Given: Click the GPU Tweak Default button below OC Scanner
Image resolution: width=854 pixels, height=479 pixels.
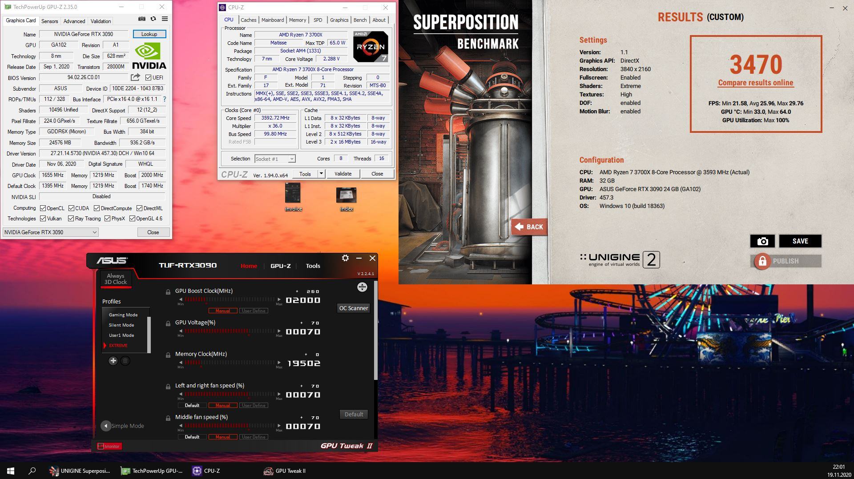Looking at the screenshot, I should 354,414.
